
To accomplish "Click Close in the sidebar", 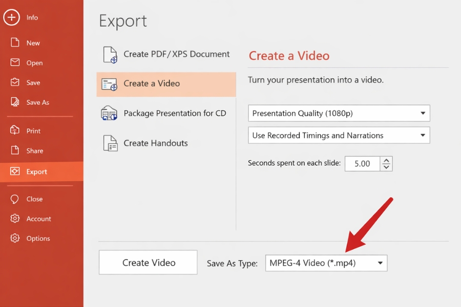I will pyautogui.click(x=33, y=199).
